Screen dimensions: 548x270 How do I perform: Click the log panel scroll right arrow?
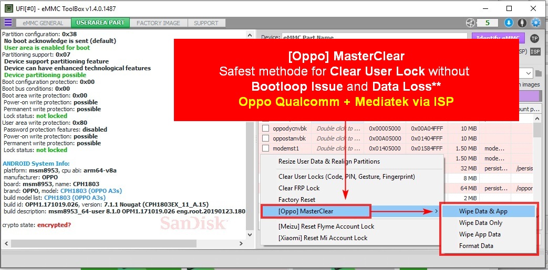pos(241,243)
